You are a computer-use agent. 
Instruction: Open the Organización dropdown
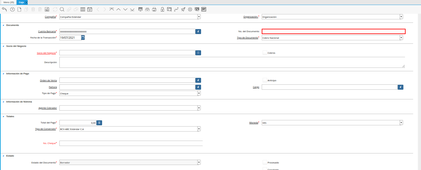click(x=401, y=17)
